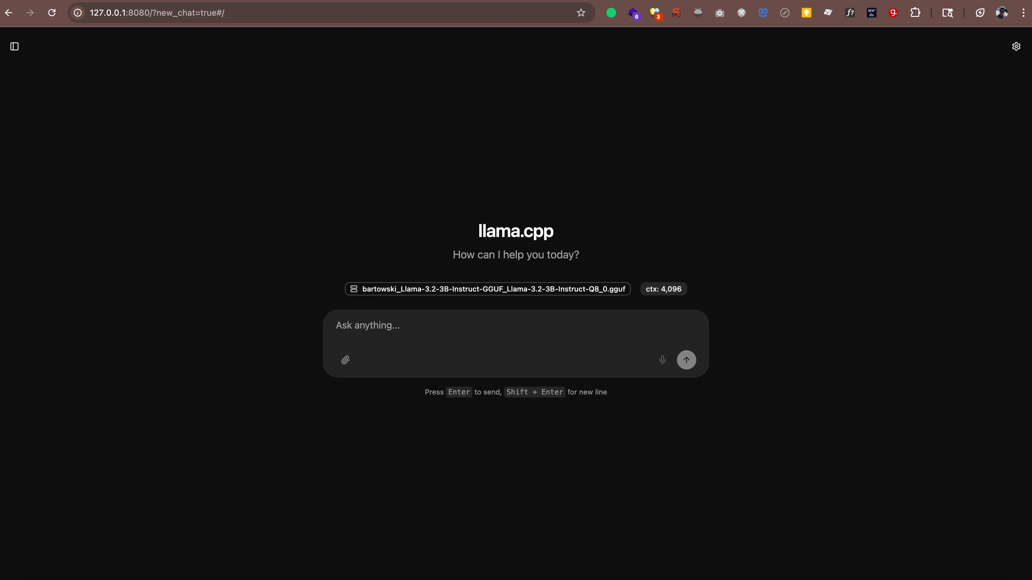Click the Enter key hint label

[459, 392]
